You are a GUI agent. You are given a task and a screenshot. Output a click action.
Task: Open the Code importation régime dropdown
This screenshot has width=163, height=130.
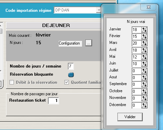tap(99, 10)
